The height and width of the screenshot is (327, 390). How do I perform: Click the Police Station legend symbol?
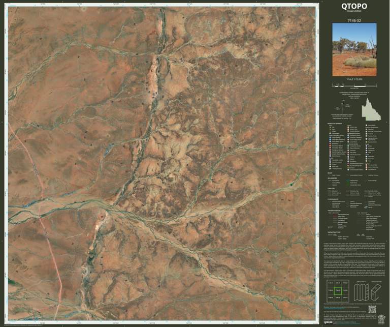[330, 137]
